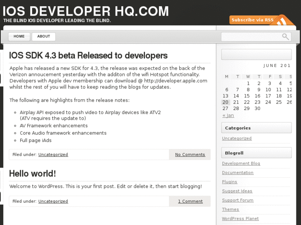This screenshot has width=301, height=225.
Task: Open Uncategorized in the Categories sidebar
Action: coord(237,138)
